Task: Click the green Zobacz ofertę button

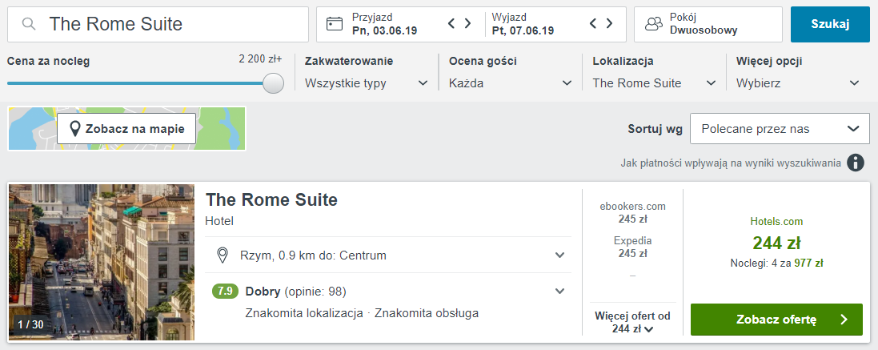Action: click(776, 320)
